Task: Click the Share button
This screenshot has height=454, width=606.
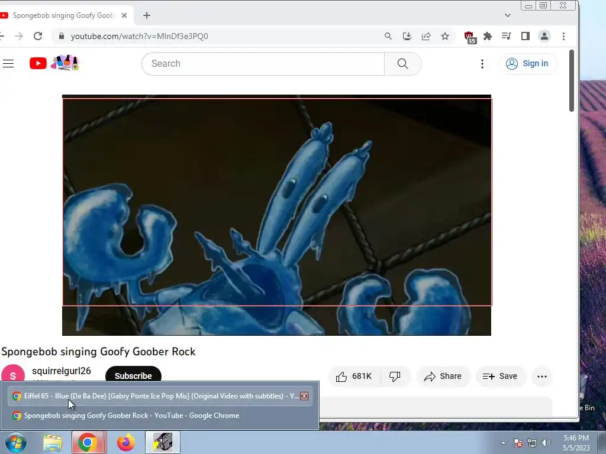Action: click(x=443, y=377)
